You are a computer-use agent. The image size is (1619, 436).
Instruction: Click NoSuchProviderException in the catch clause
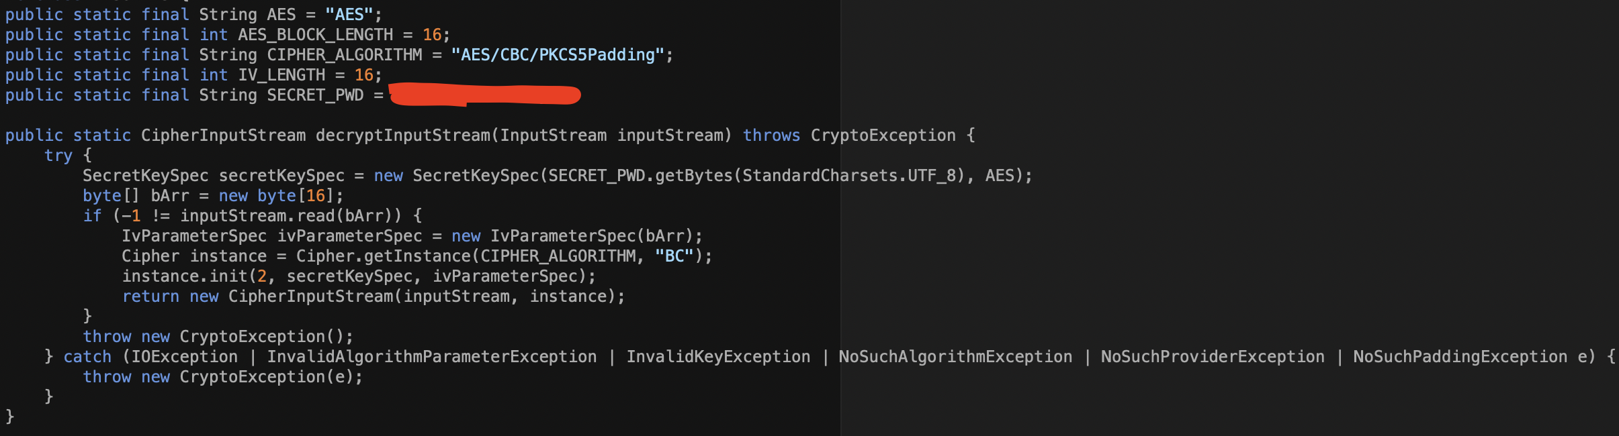click(1212, 357)
